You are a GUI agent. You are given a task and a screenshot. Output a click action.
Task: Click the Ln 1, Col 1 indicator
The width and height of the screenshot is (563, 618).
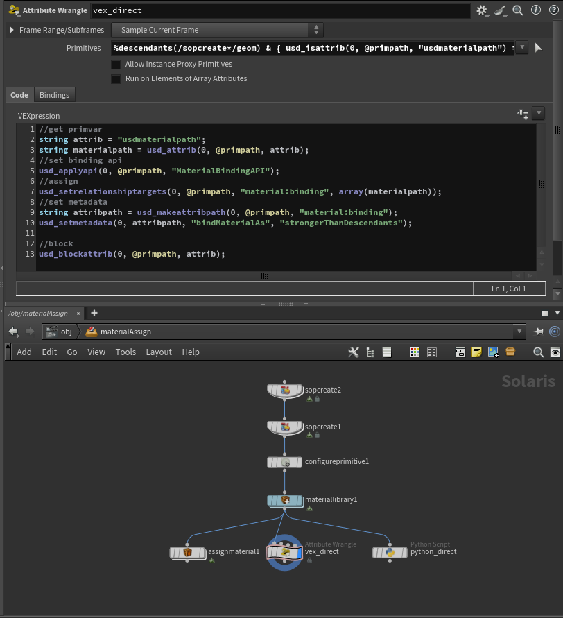coord(509,289)
